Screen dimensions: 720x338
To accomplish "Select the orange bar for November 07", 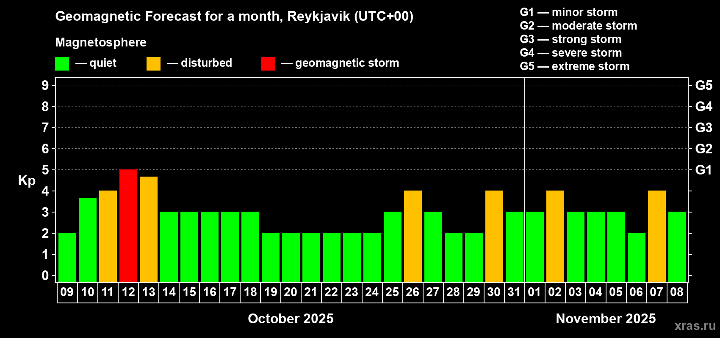I will click(x=657, y=236).
